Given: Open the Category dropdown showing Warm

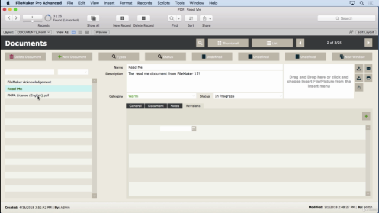Looking at the screenshot, I should [x=161, y=96].
